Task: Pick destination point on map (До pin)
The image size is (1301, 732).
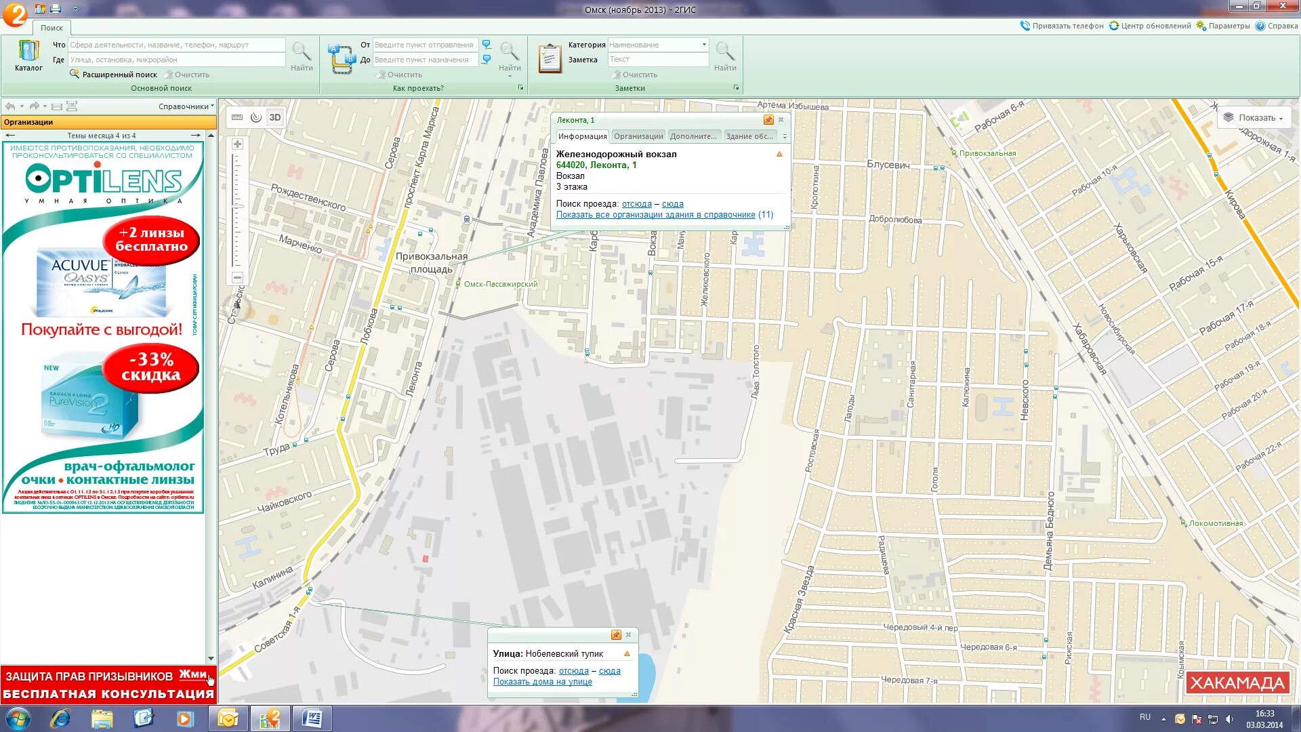Action: pyautogui.click(x=487, y=60)
